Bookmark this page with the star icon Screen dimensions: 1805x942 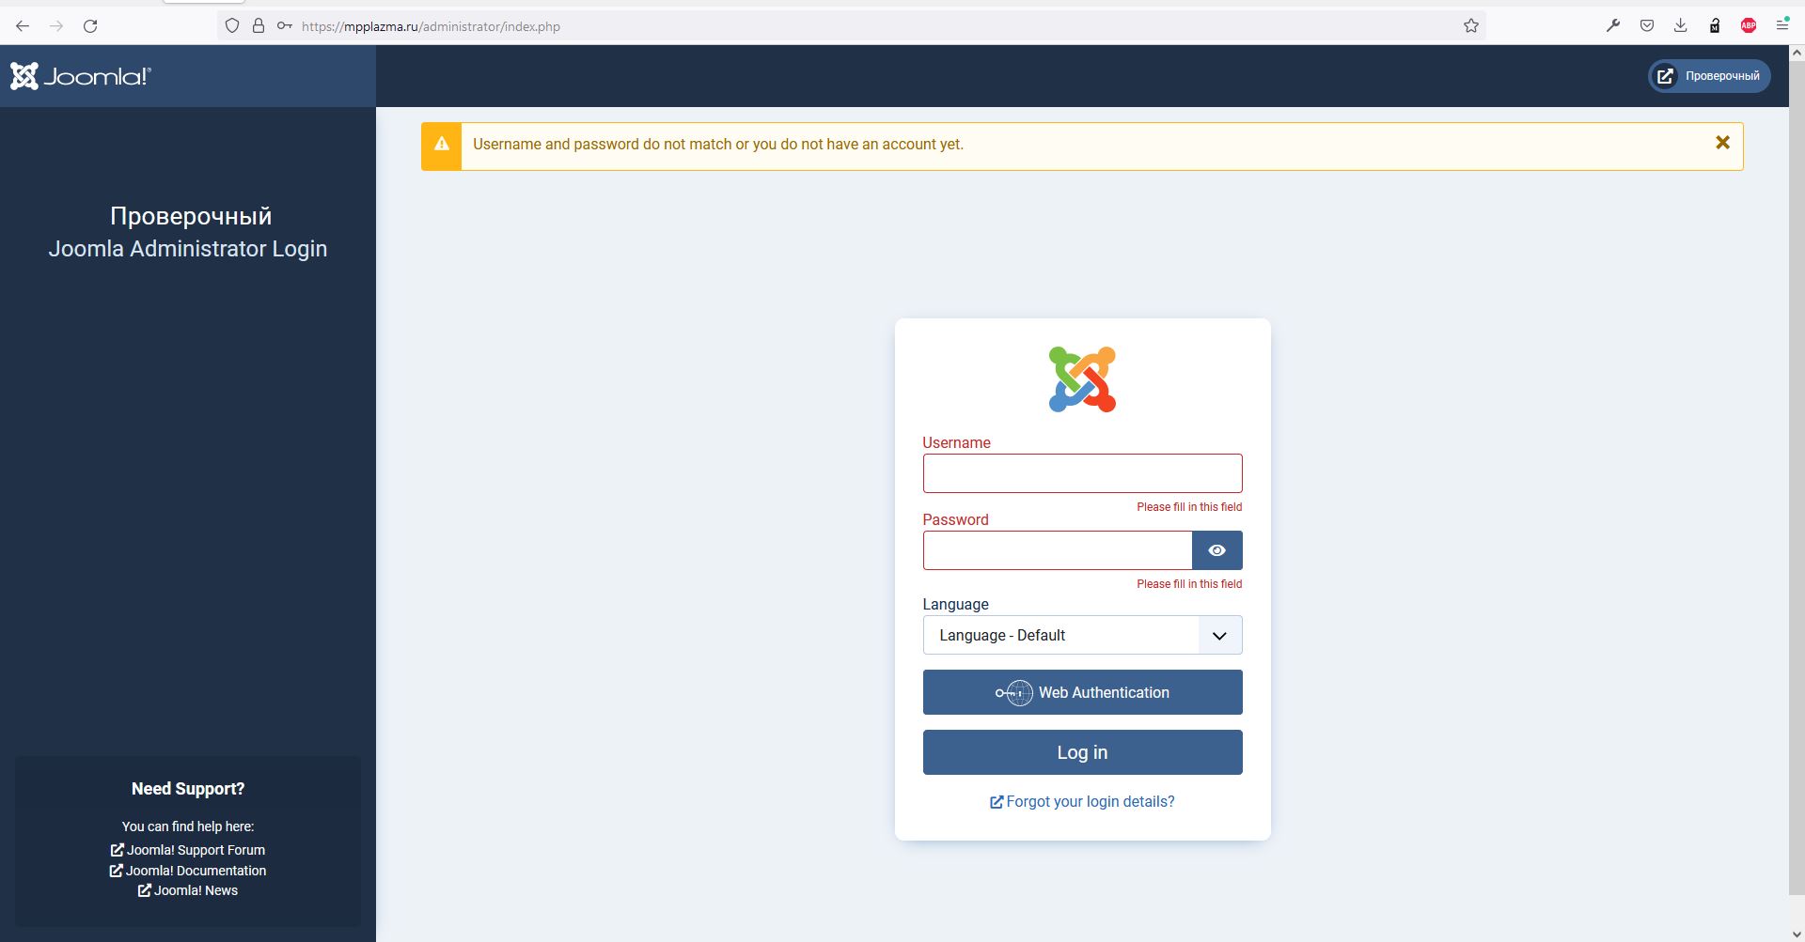pyautogui.click(x=1471, y=26)
